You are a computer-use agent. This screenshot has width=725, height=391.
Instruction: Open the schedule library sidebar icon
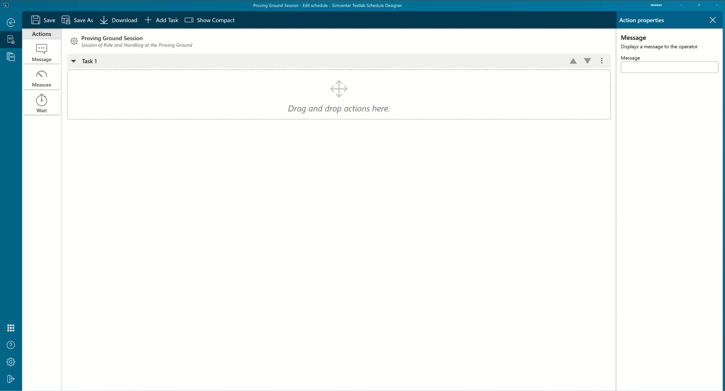coord(11,57)
